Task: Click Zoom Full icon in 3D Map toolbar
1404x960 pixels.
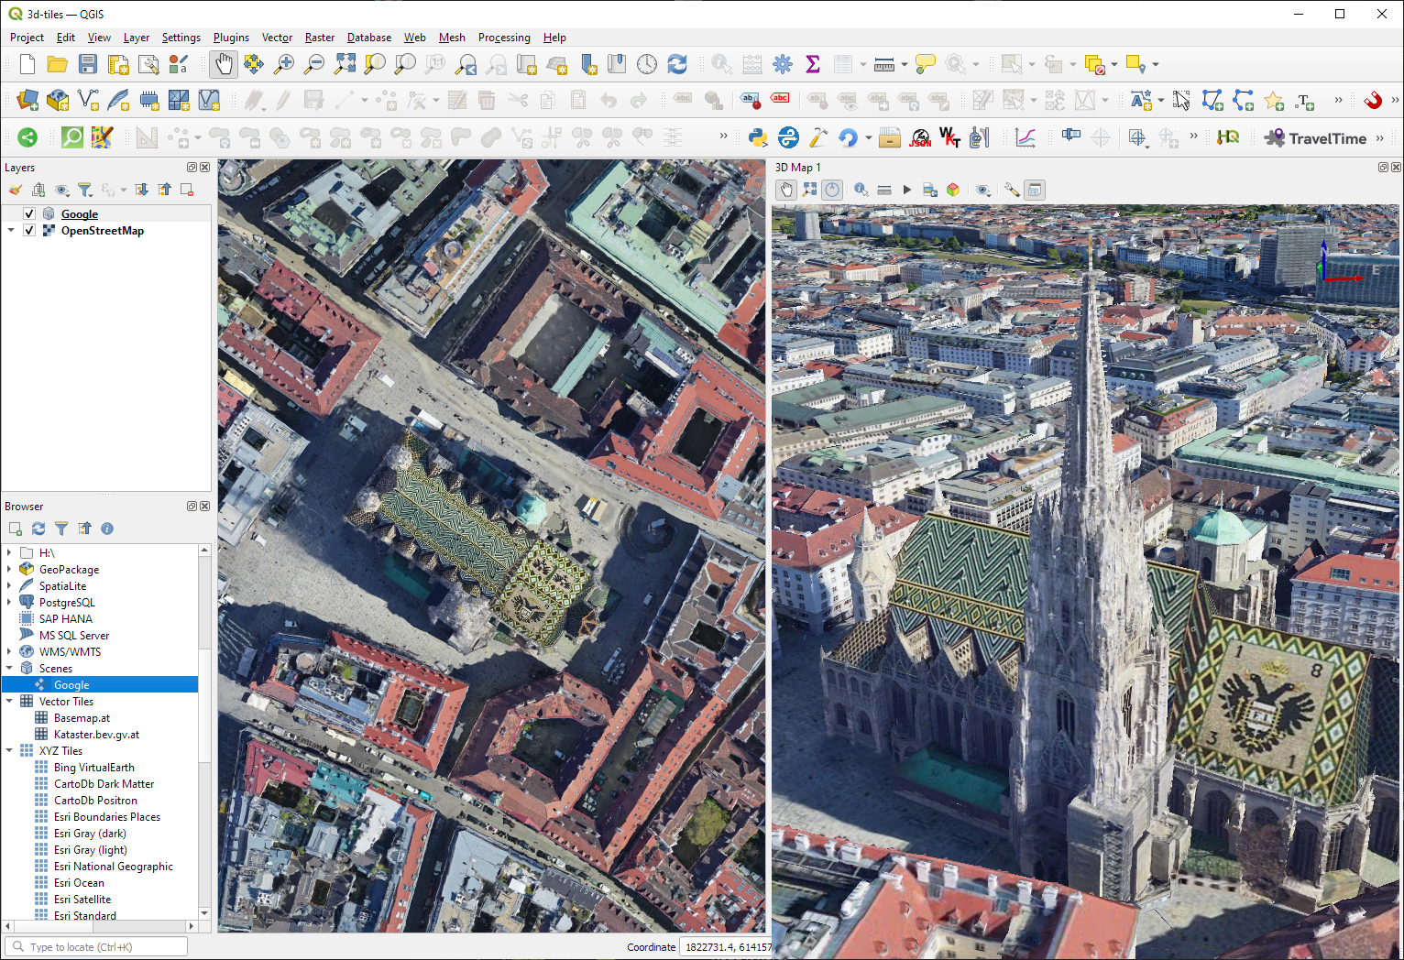Action: tap(810, 190)
